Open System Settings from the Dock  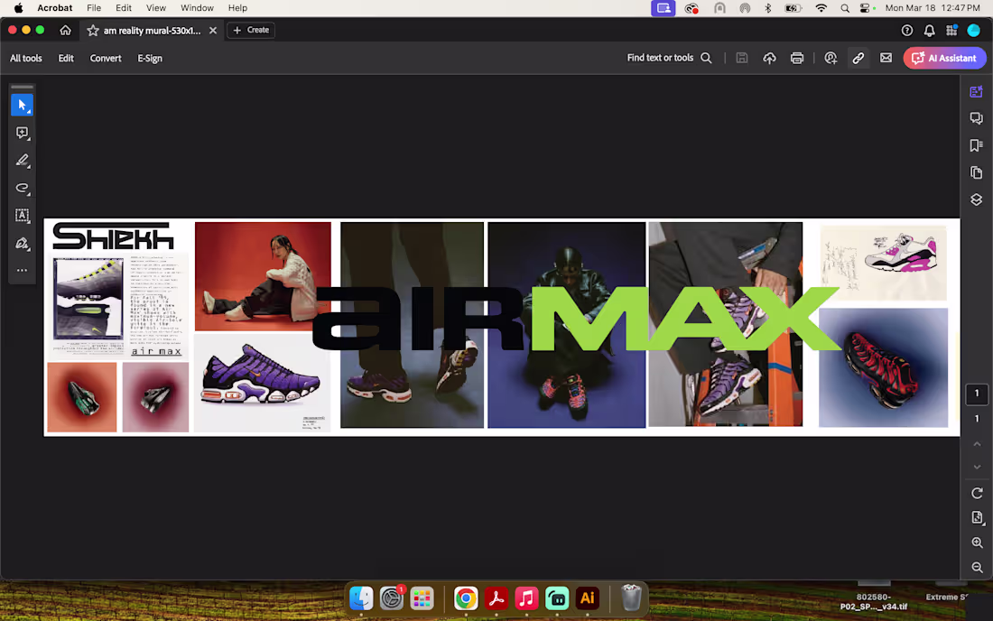pos(392,598)
